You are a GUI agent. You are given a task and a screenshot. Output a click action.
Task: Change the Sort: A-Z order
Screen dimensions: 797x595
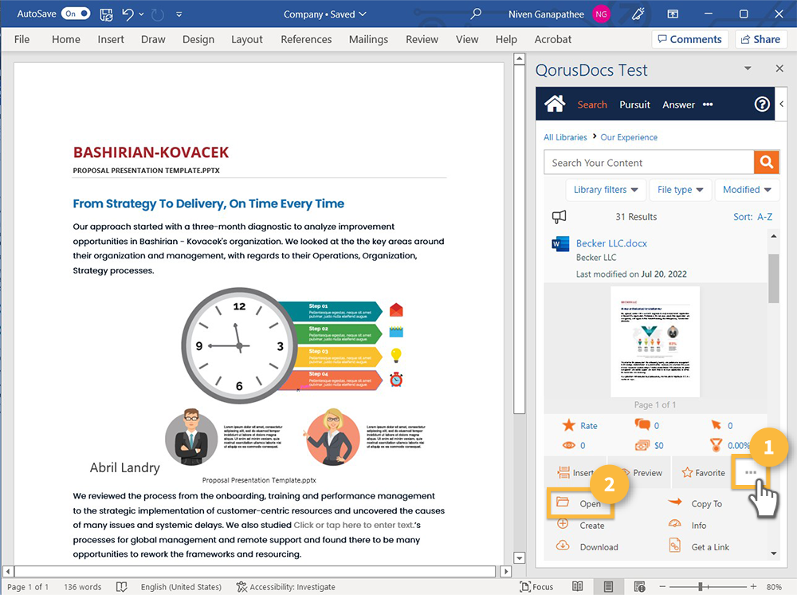[753, 217]
